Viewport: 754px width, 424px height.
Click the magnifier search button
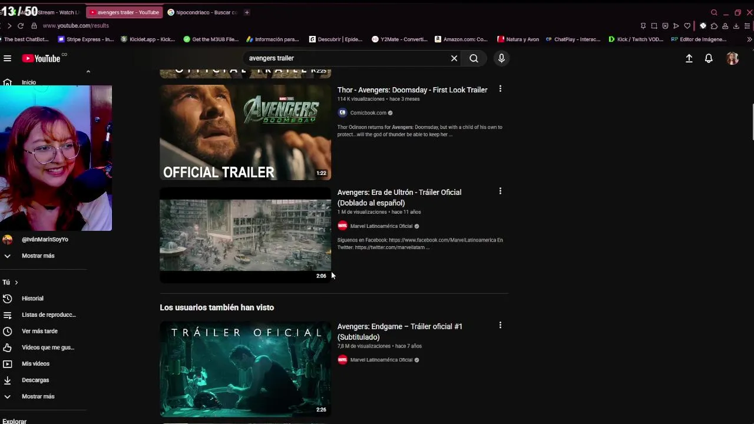474,58
